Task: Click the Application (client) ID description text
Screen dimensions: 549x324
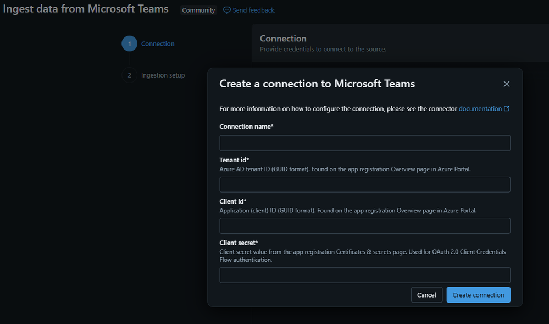Action: pos(348,210)
